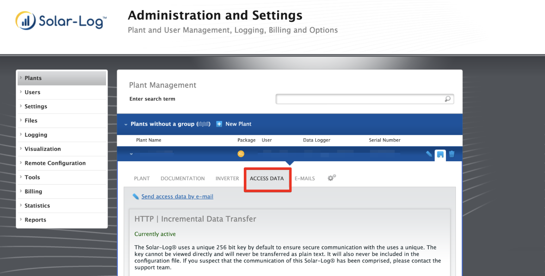Click the New Plant button
This screenshot has width=545, height=276.
239,124
